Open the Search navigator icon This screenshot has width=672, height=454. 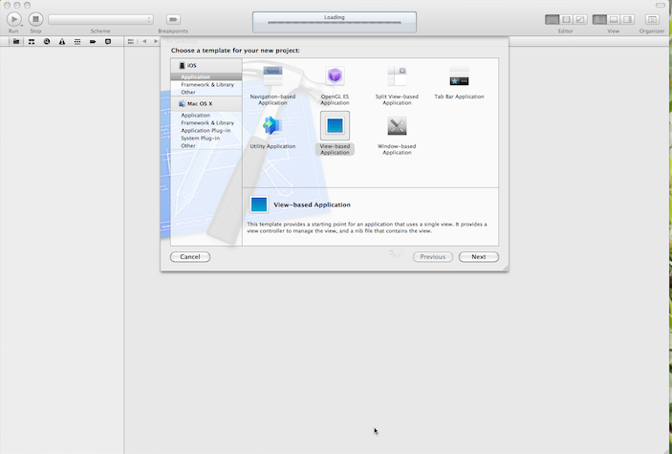pos(47,42)
